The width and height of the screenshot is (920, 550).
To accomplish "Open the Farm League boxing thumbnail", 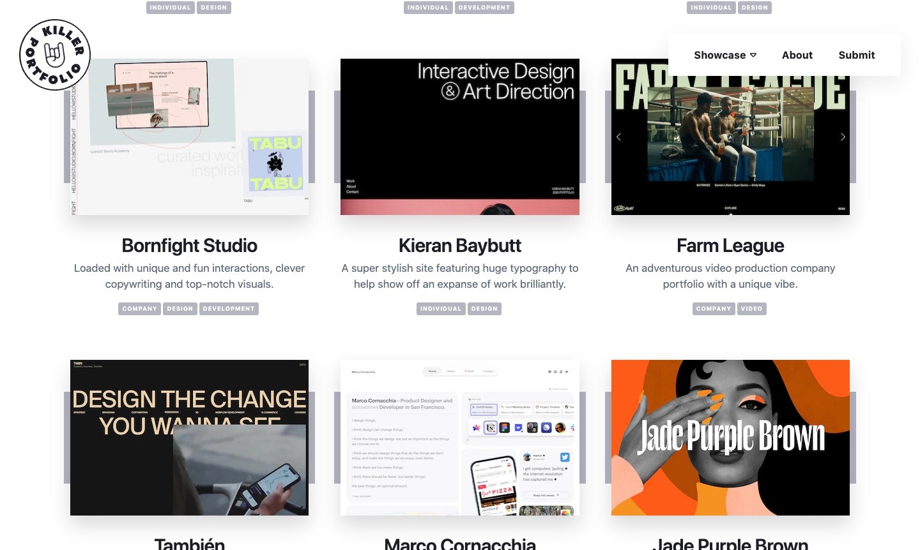I will [730, 137].
